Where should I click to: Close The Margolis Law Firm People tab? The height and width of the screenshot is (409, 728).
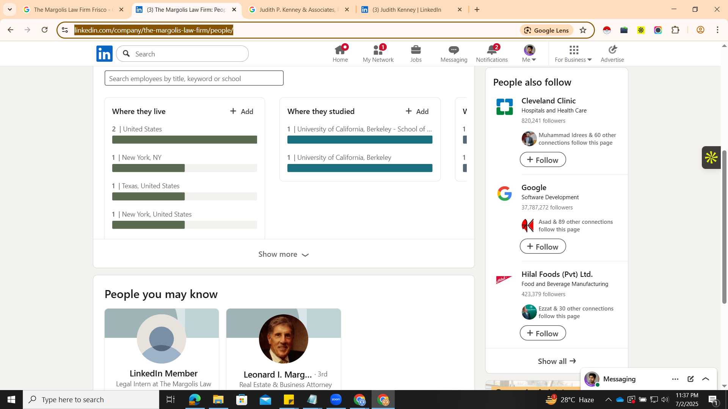click(x=234, y=9)
